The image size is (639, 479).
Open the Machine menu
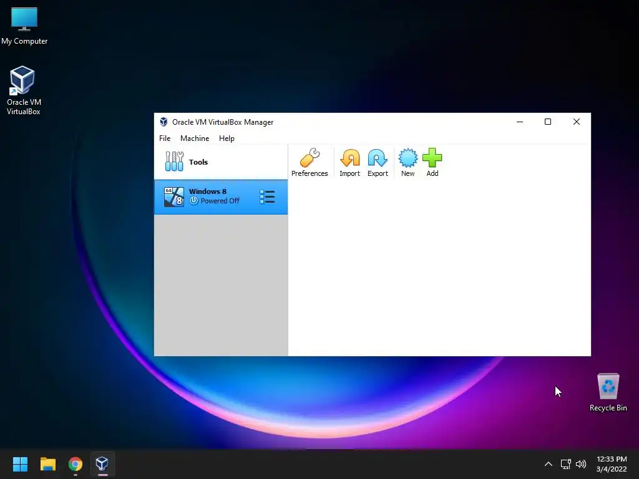[x=195, y=138]
